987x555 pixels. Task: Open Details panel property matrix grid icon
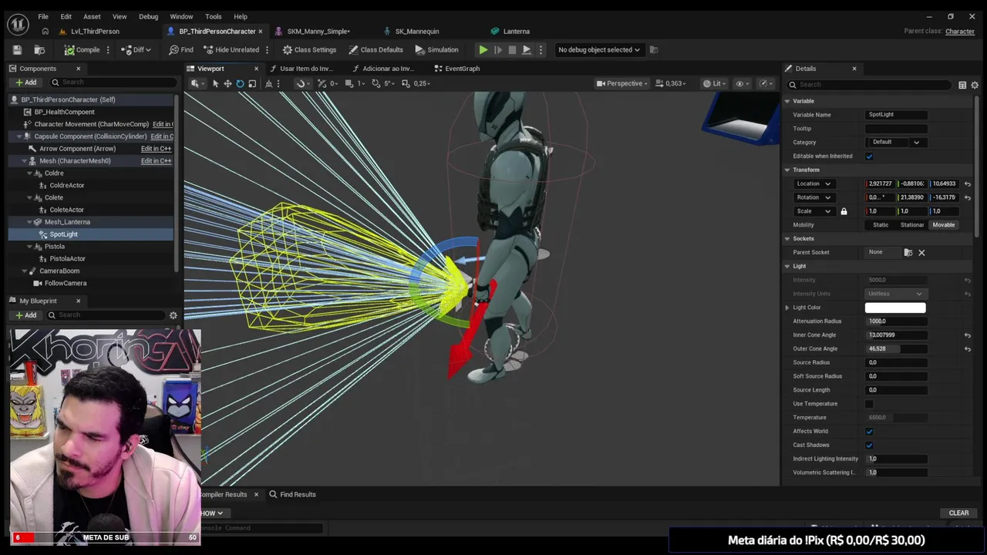point(962,85)
